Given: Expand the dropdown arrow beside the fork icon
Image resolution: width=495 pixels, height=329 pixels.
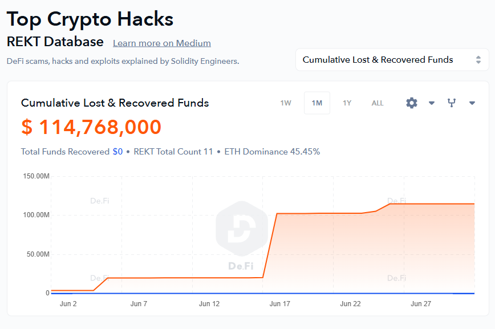Looking at the screenshot, I should point(472,103).
